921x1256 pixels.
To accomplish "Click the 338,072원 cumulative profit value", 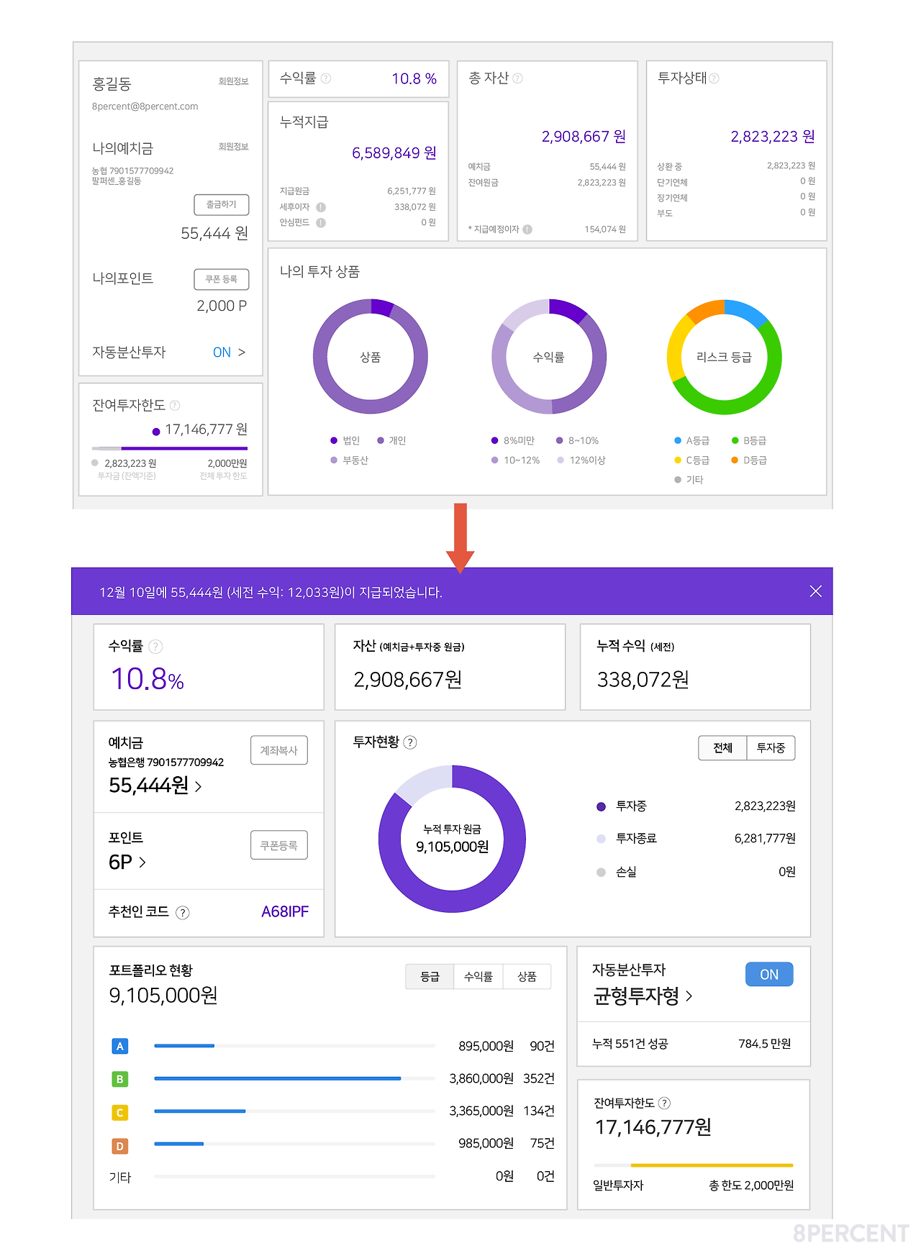I will tap(643, 680).
